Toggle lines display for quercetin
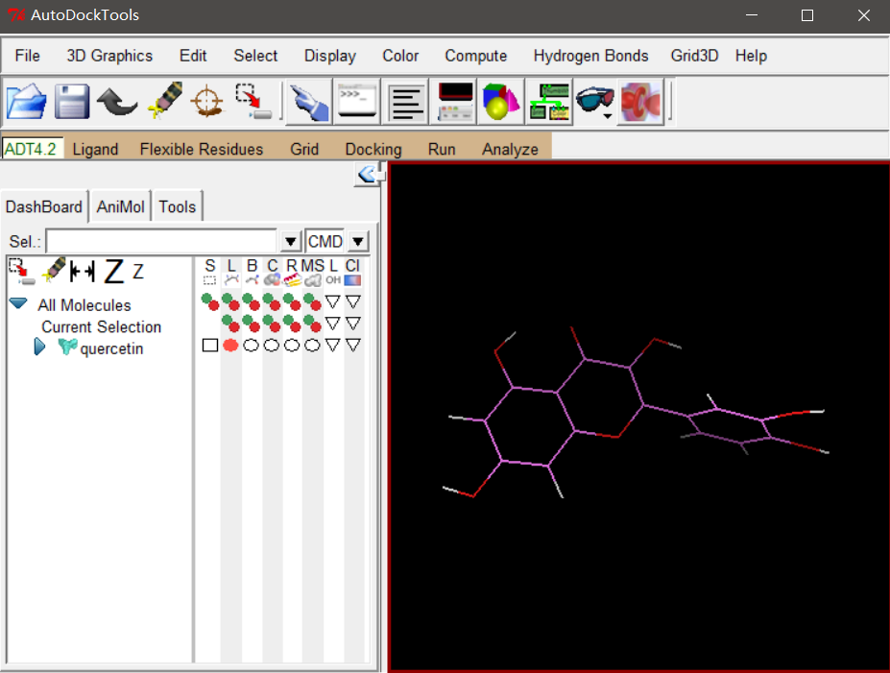Image resolution: width=890 pixels, height=673 pixels. click(x=230, y=345)
